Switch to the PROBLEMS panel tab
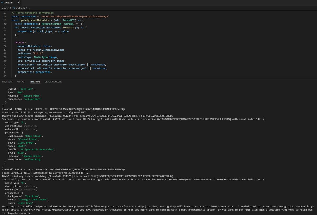 pos(7,82)
